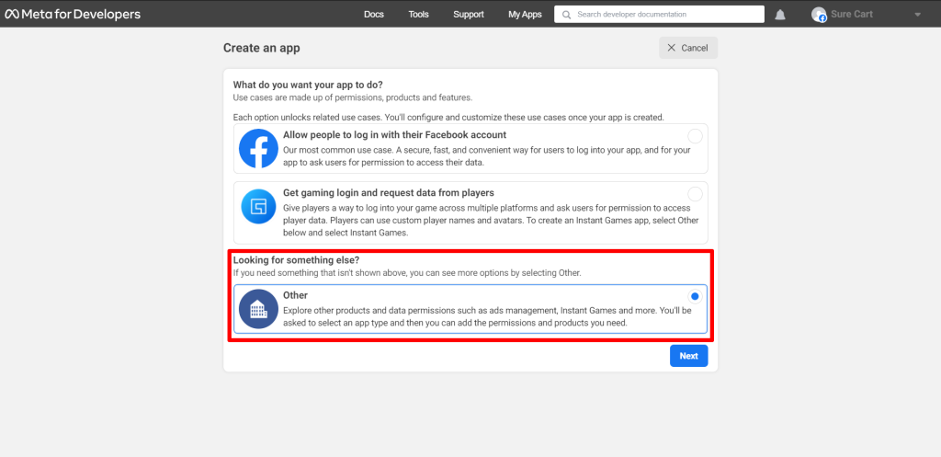Screen dimensions: 941x457
Task: Select the Other option radio button
Action: point(695,296)
